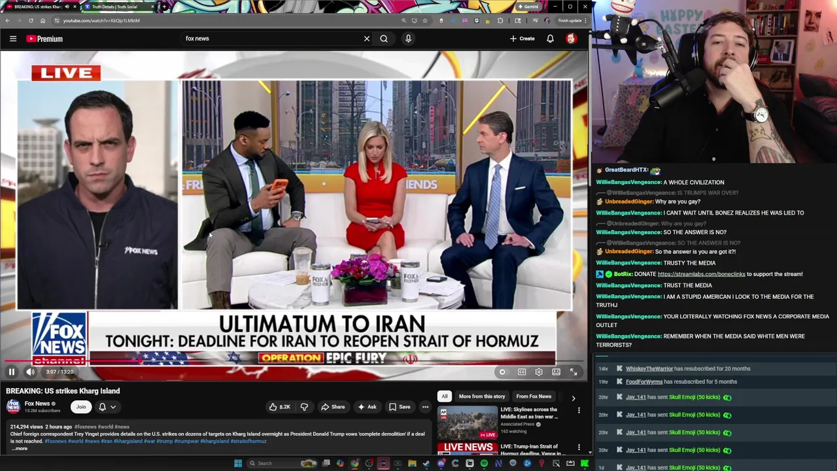Image resolution: width=837 pixels, height=471 pixels.
Task: Run search with the magnifier button
Action: pos(384,39)
